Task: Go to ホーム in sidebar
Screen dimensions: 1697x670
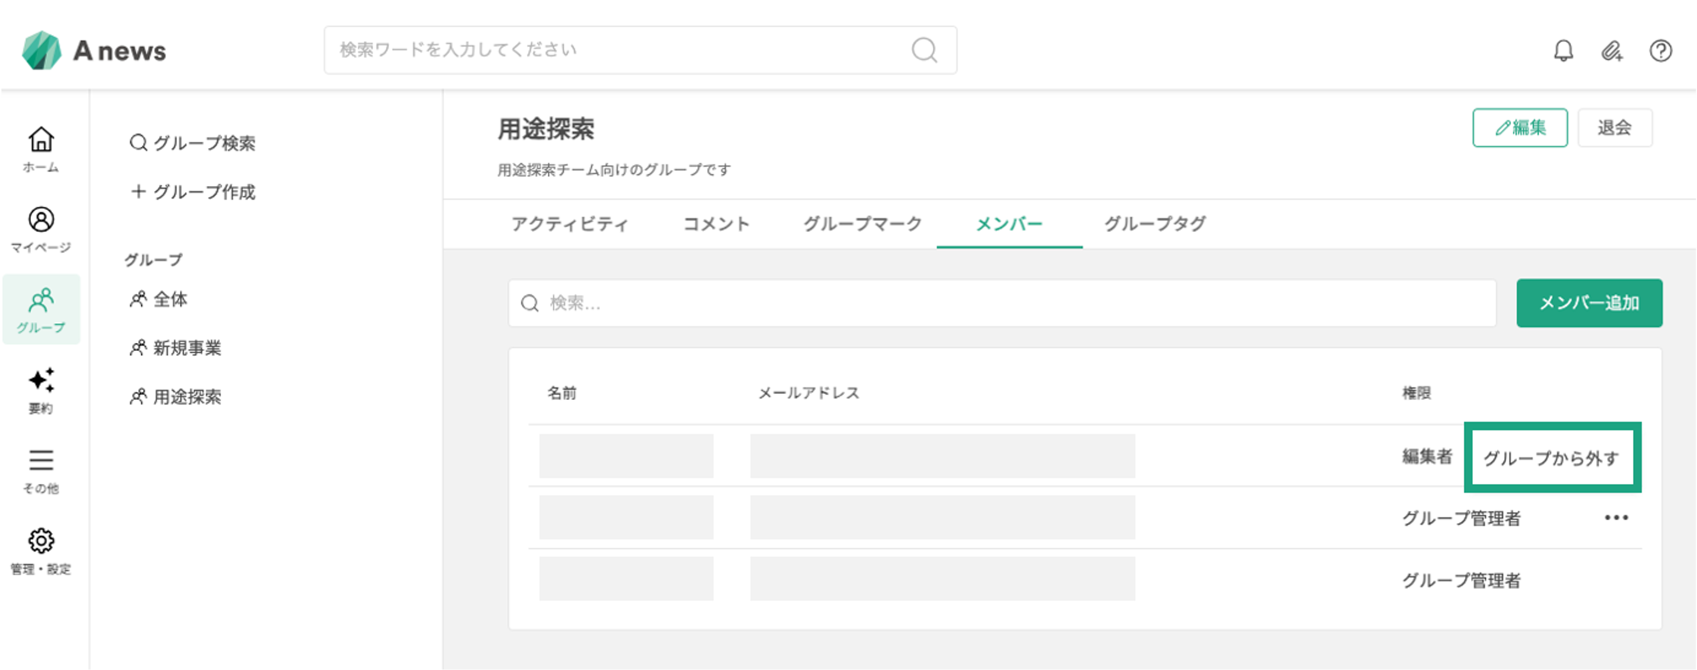Action: (x=41, y=150)
